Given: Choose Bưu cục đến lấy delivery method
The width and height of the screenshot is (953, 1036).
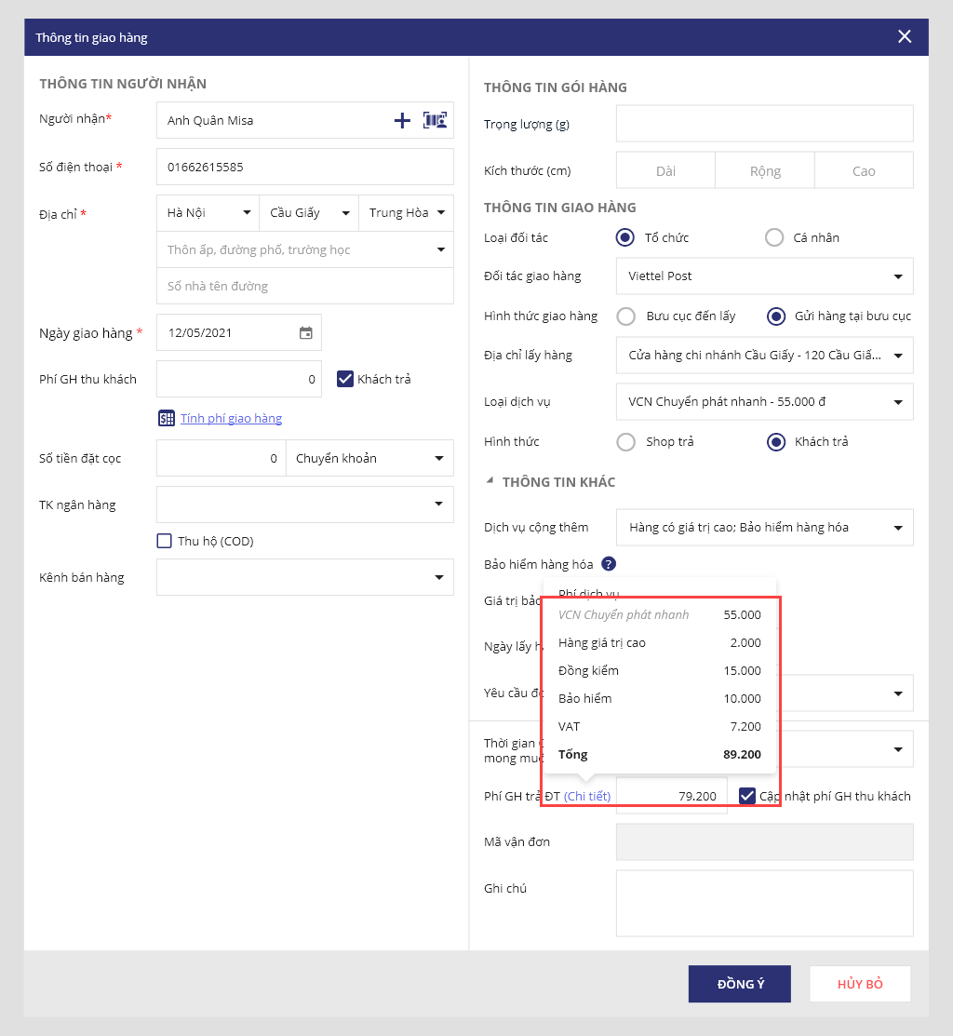Looking at the screenshot, I should pyautogui.click(x=626, y=316).
